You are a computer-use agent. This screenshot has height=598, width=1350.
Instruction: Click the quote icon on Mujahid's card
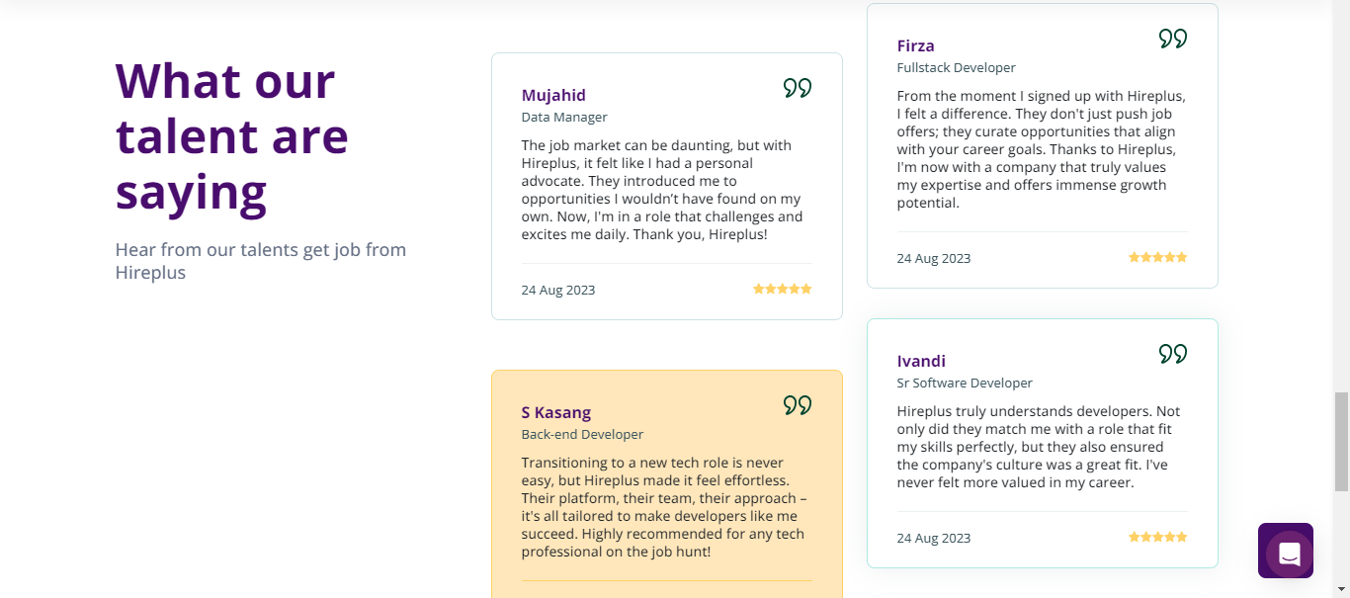(797, 88)
